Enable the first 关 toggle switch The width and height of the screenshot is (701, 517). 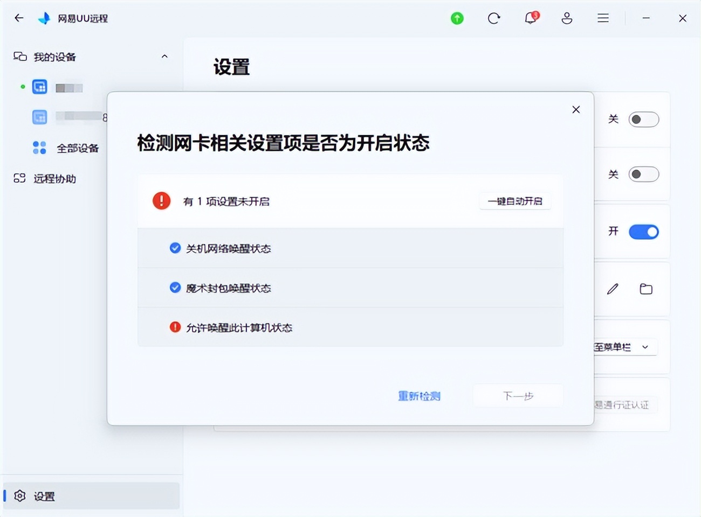click(644, 119)
